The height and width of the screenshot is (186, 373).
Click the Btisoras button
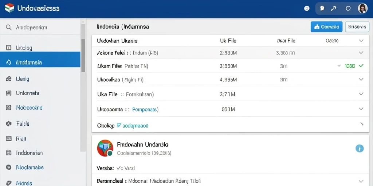click(357, 27)
